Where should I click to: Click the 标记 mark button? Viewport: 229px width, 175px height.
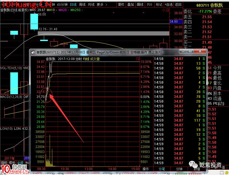[x=159, y=5]
